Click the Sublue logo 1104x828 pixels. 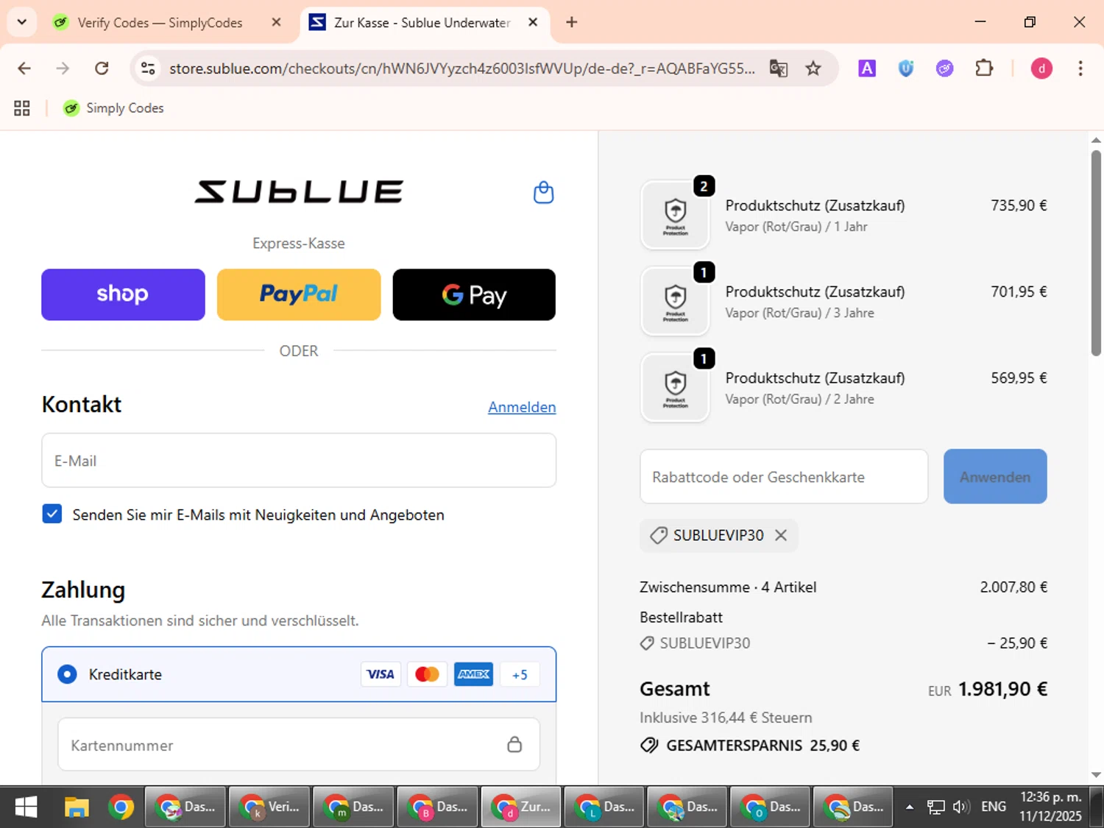click(x=299, y=192)
